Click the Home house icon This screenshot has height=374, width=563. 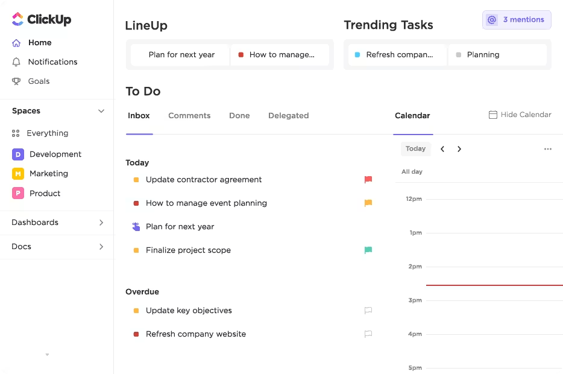(16, 43)
